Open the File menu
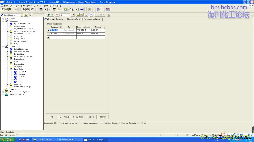The image size is (254, 142). point(6,6)
